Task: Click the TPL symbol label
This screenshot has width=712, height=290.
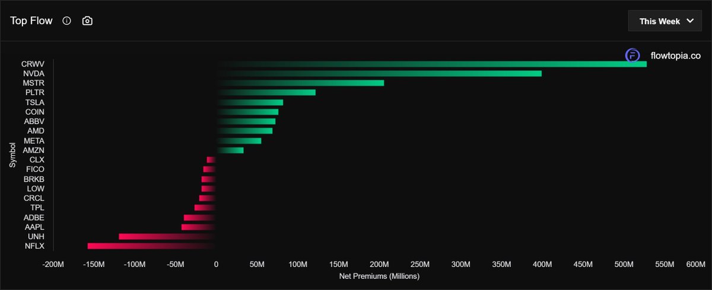Action: 37,208
